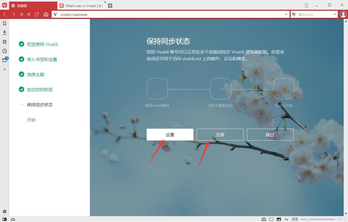Toggle page tiling from the status bar
Viewport: 348px width, 222px height.
pos(271,219)
